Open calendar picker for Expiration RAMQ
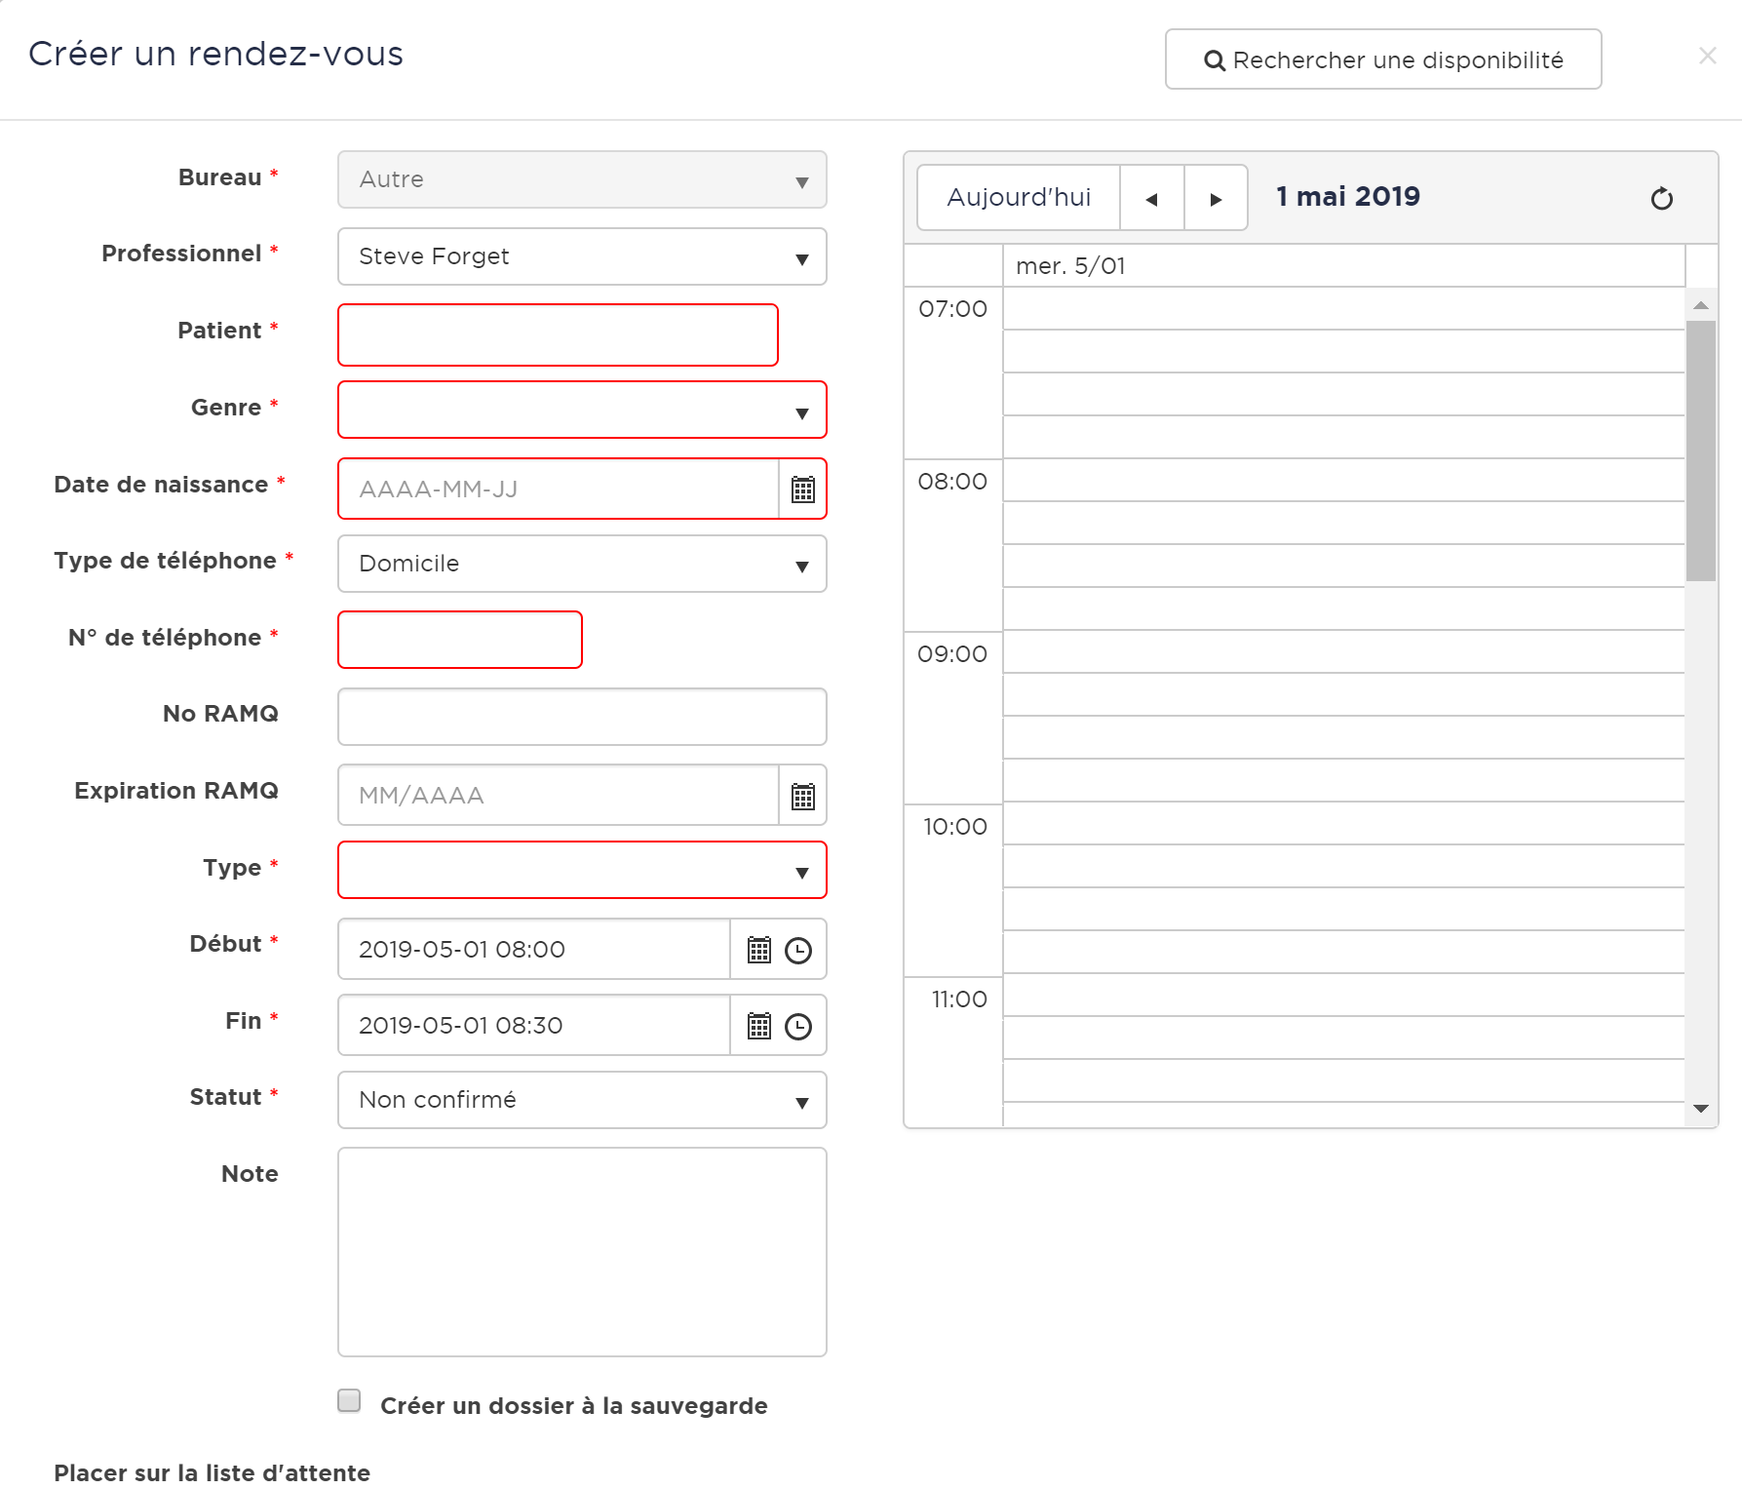This screenshot has width=1742, height=1489. tap(802, 796)
